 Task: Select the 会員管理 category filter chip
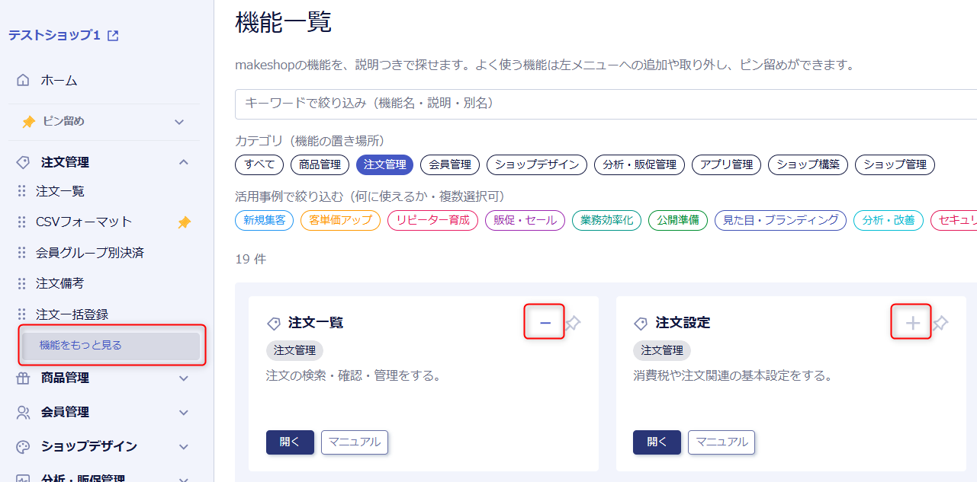click(x=450, y=164)
